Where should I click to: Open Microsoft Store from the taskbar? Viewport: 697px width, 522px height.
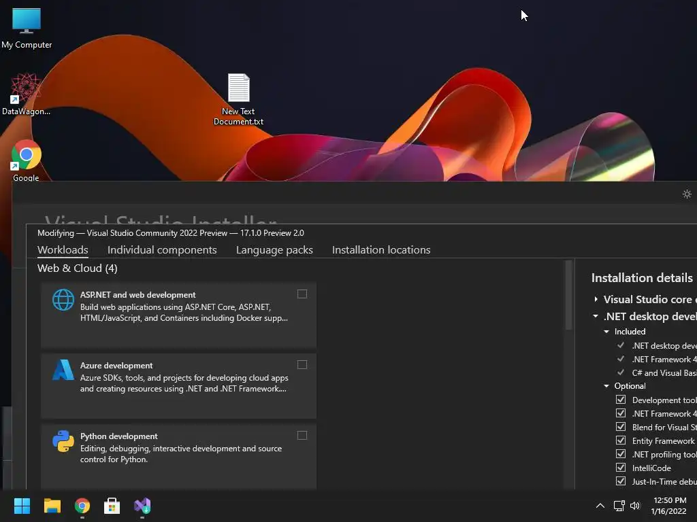pyautogui.click(x=112, y=506)
